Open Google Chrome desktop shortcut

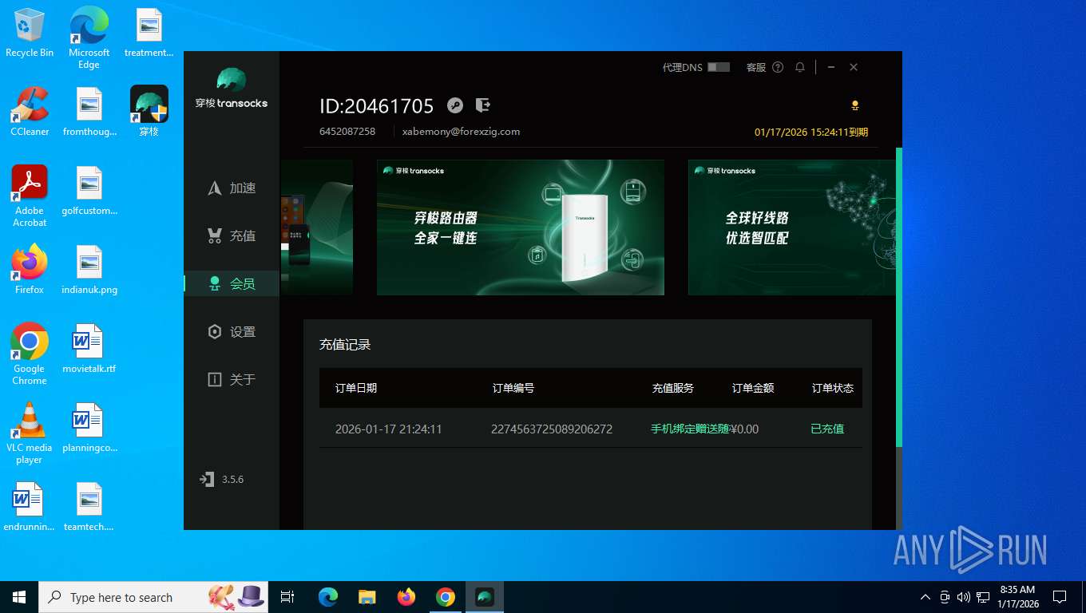click(30, 354)
